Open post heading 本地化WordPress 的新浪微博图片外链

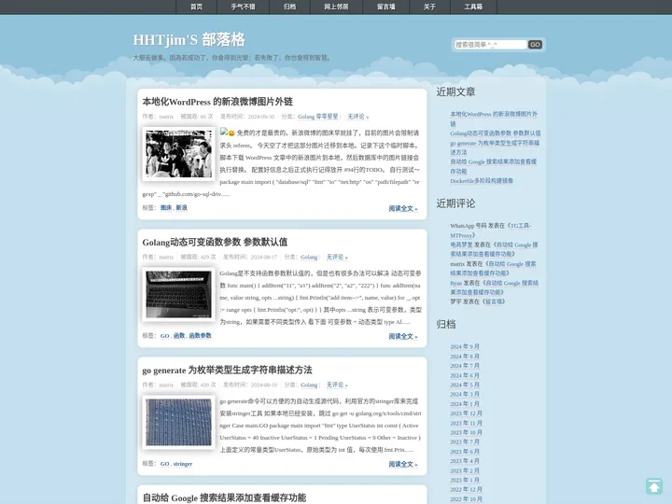point(217,102)
